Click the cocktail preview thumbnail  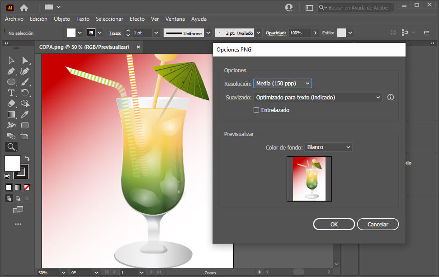click(309, 178)
